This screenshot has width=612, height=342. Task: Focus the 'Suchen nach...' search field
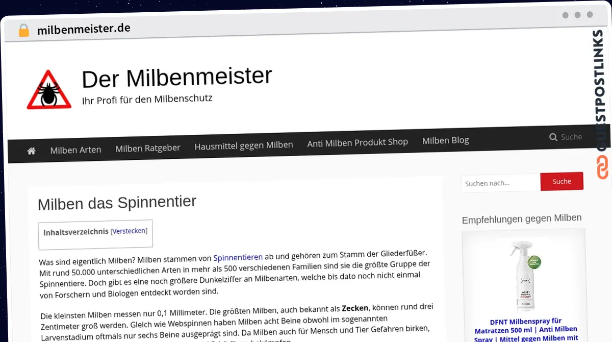[500, 183]
